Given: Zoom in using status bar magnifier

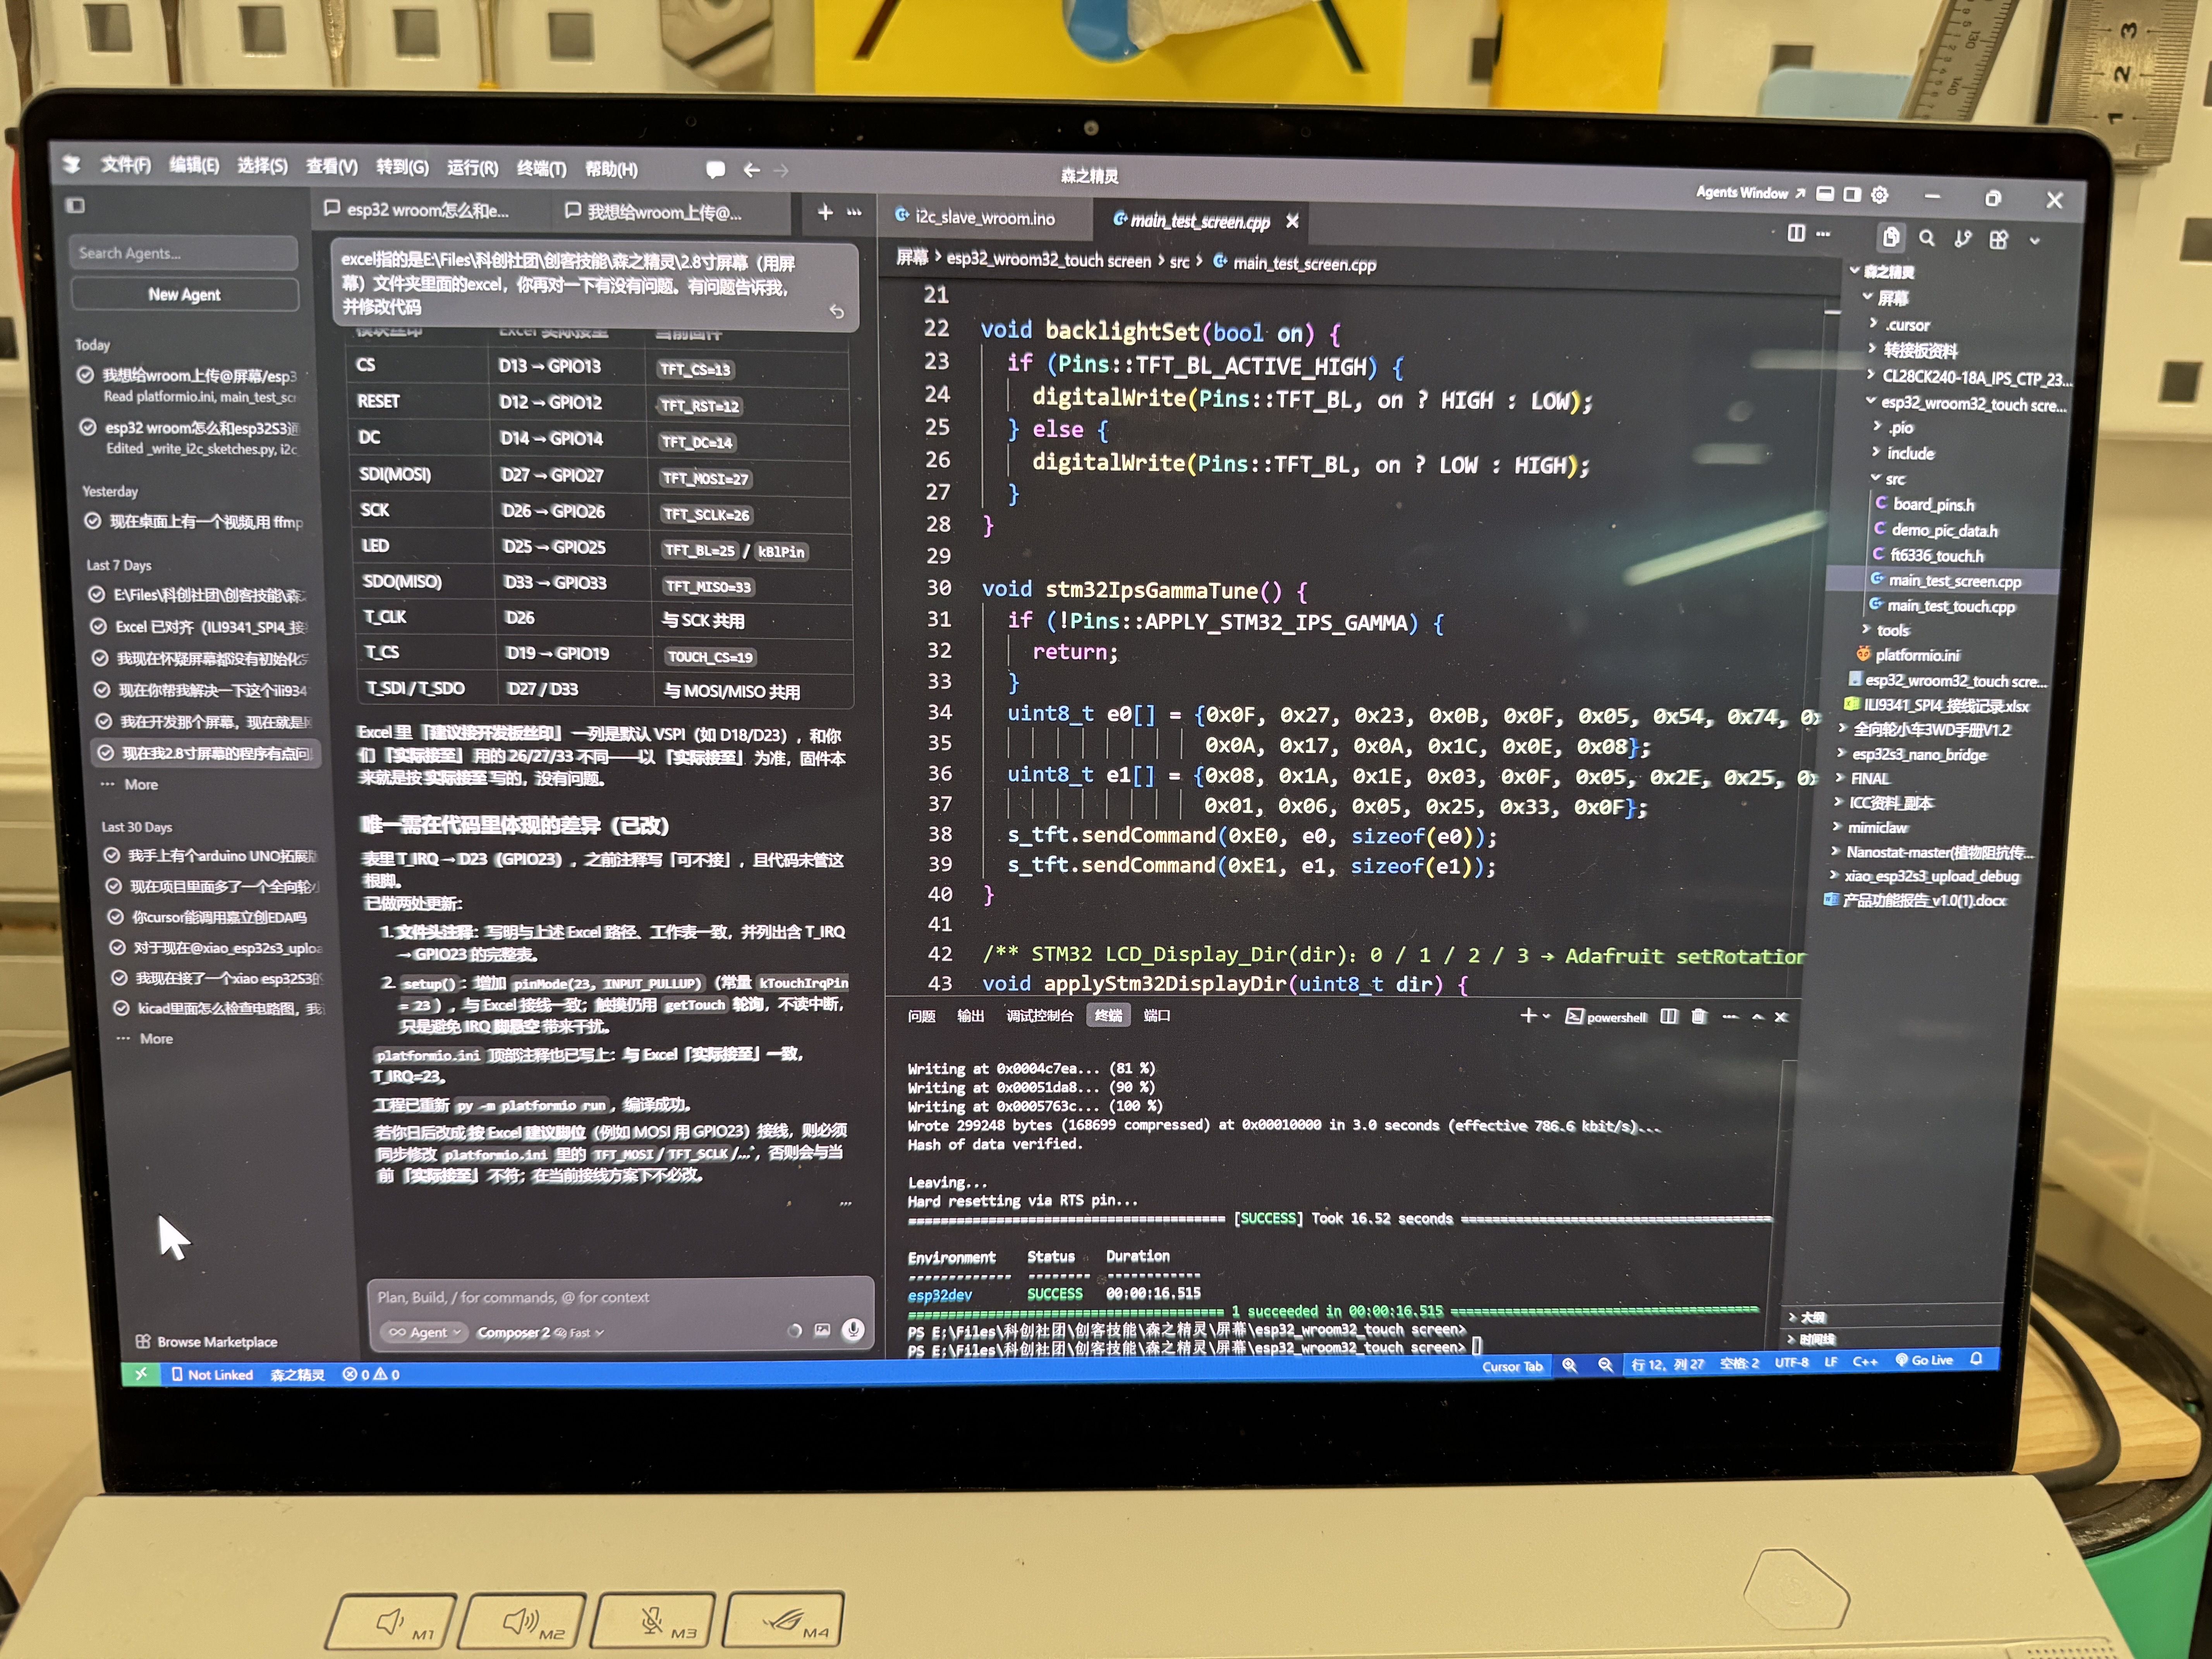Looking at the screenshot, I should [x=1570, y=1365].
